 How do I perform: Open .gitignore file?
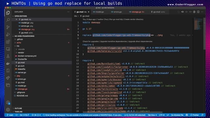[x=21, y=92]
